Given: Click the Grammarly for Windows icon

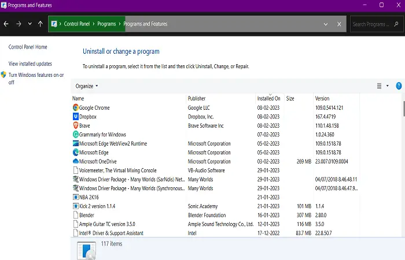Looking at the screenshot, I should (75, 135).
